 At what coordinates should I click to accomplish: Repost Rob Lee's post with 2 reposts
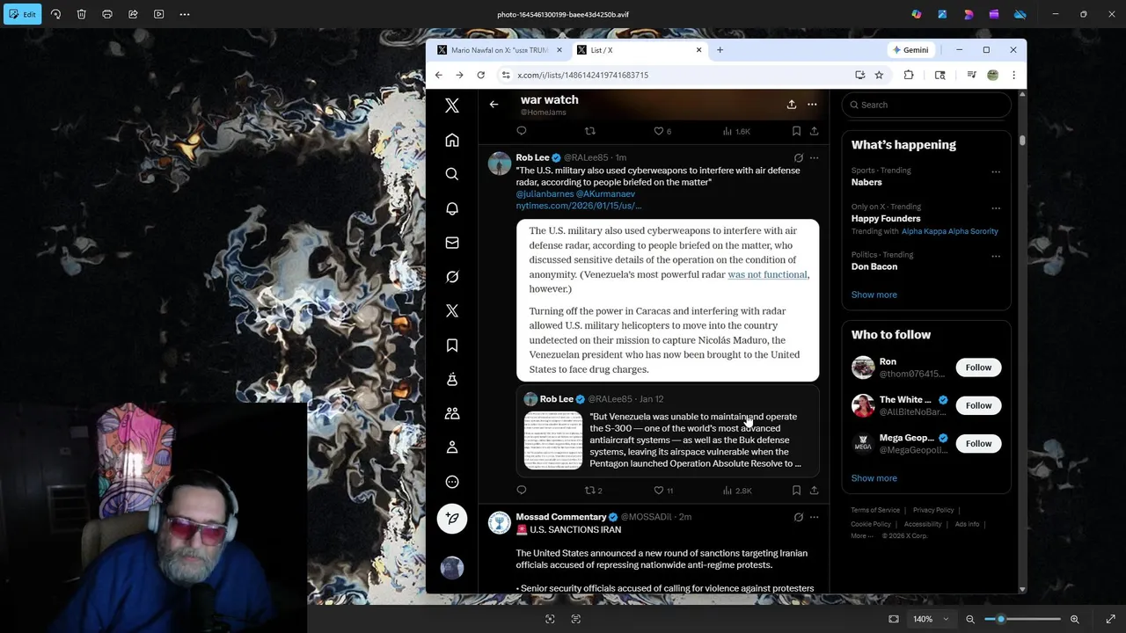[594, 491]
